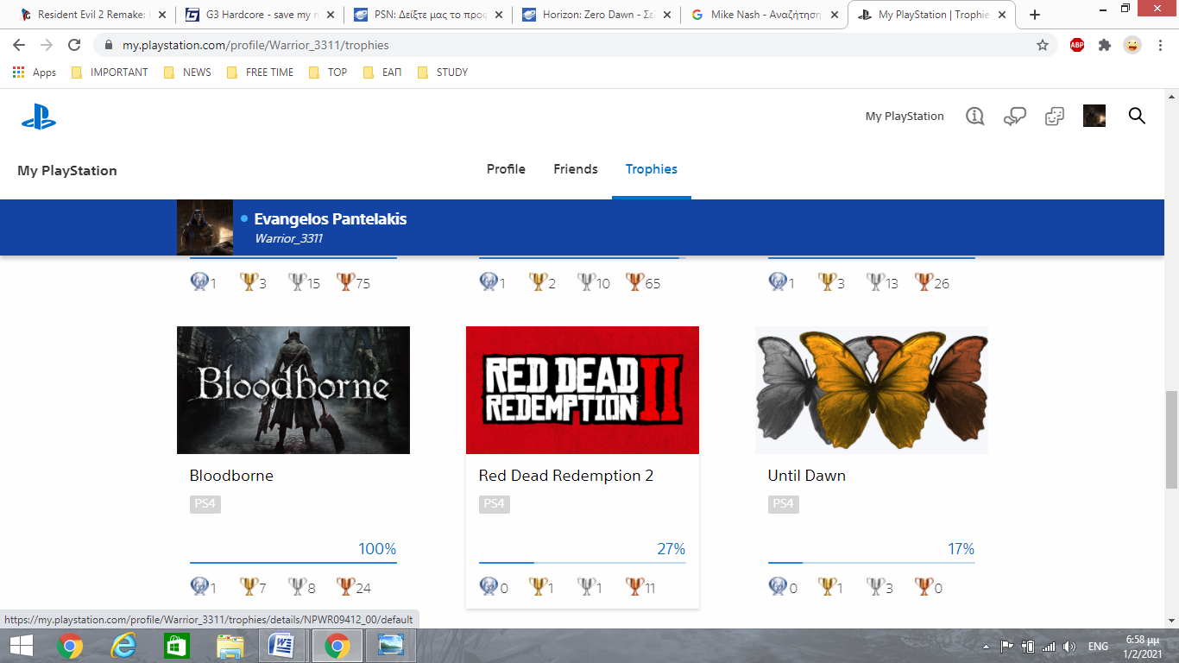Click the user avatar in top header
The height and width of the screenshot is (663, 1179).
(x=1094, y=116)
